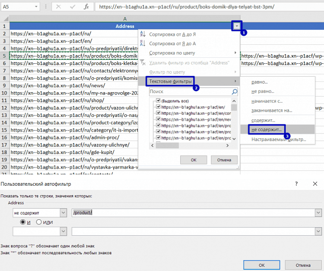Click the formula bar enter checkmark icon
324x271 pixels.
[x=73, y=7]
